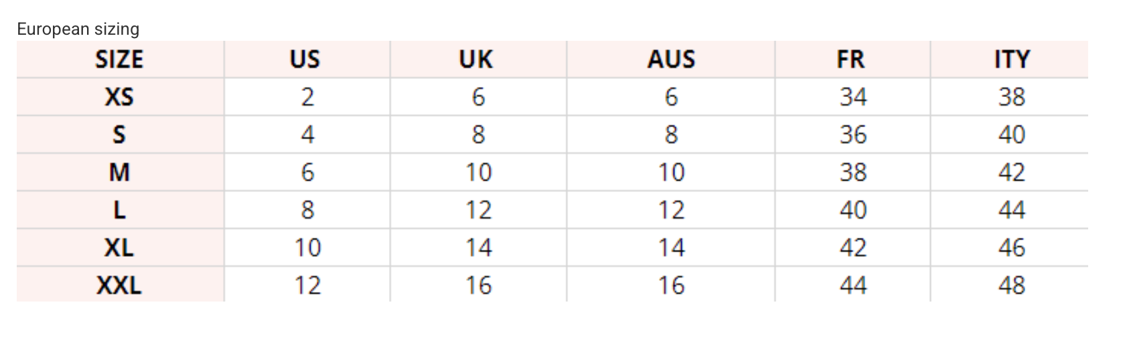Click US value 2 in XS row
This screenshot has height=345, width=1125.
[x=307, y=98]
